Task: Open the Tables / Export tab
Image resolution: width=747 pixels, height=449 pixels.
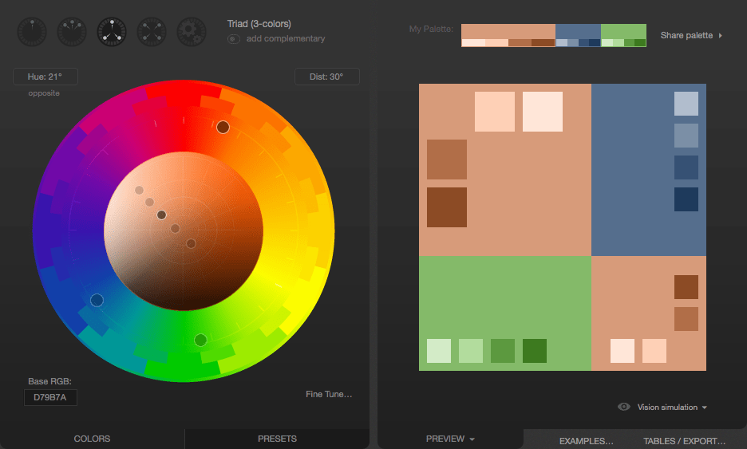Action: coord(684,440)
